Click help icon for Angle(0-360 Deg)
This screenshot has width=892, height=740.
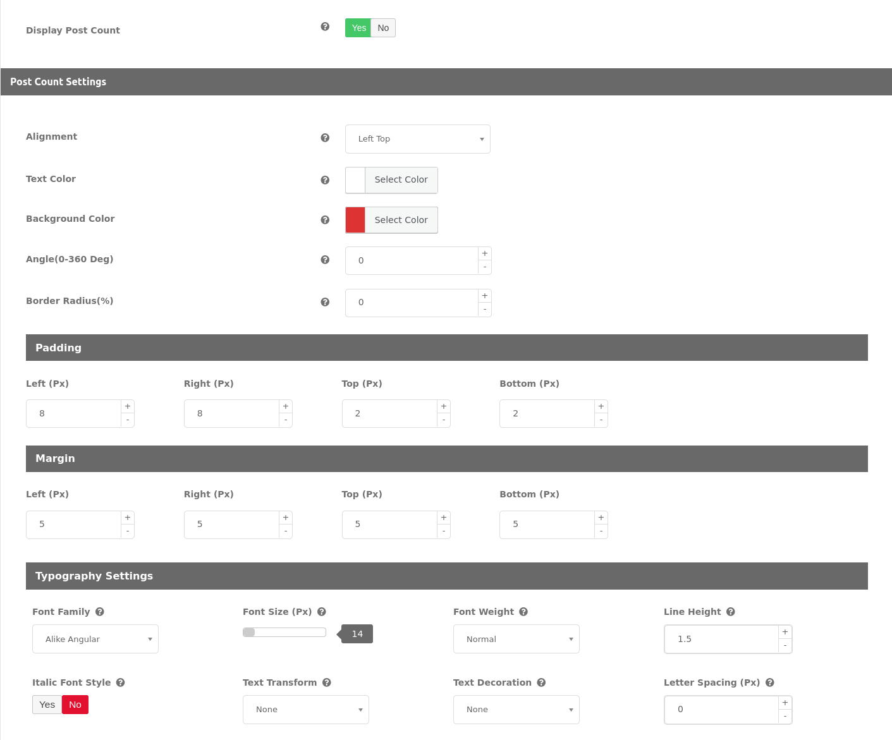click(325, 260)
